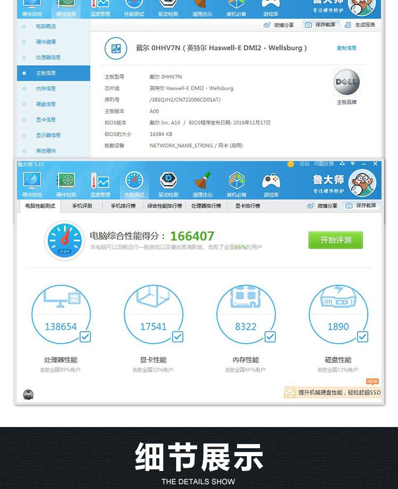
Task: Click small round avatar icon at window bottom-left
Action: coord(28,395)
